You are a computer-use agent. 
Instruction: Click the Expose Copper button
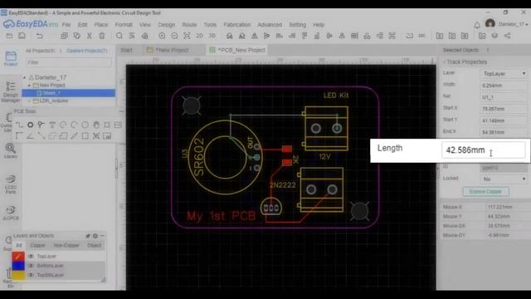485,192
